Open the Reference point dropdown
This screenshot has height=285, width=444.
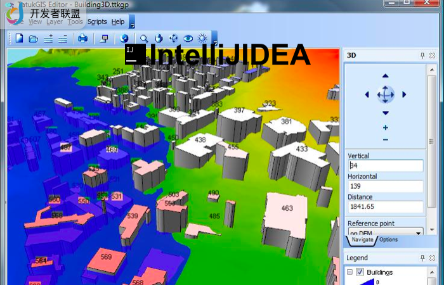point(418,232)
